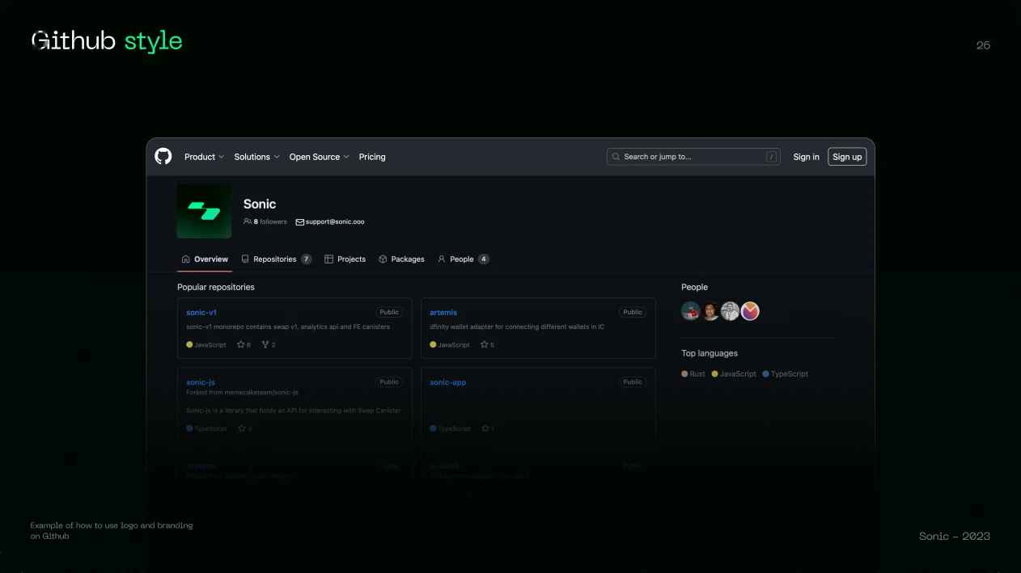Click the GitHub octocat logo
The height and width of the screenshot is (573, 1021).
click(x=163, y=157)
